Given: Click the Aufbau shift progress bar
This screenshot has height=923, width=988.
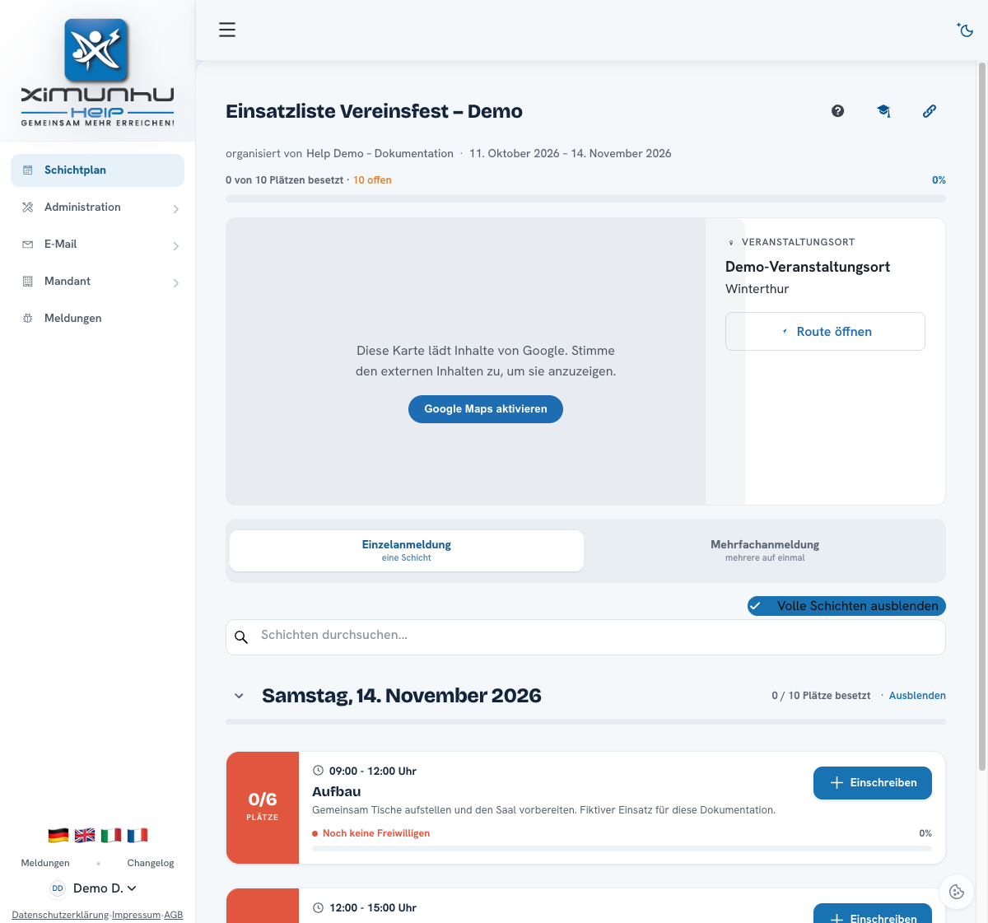Looking at the screenshot, I should pyautogui.click(x=622, y=848).
